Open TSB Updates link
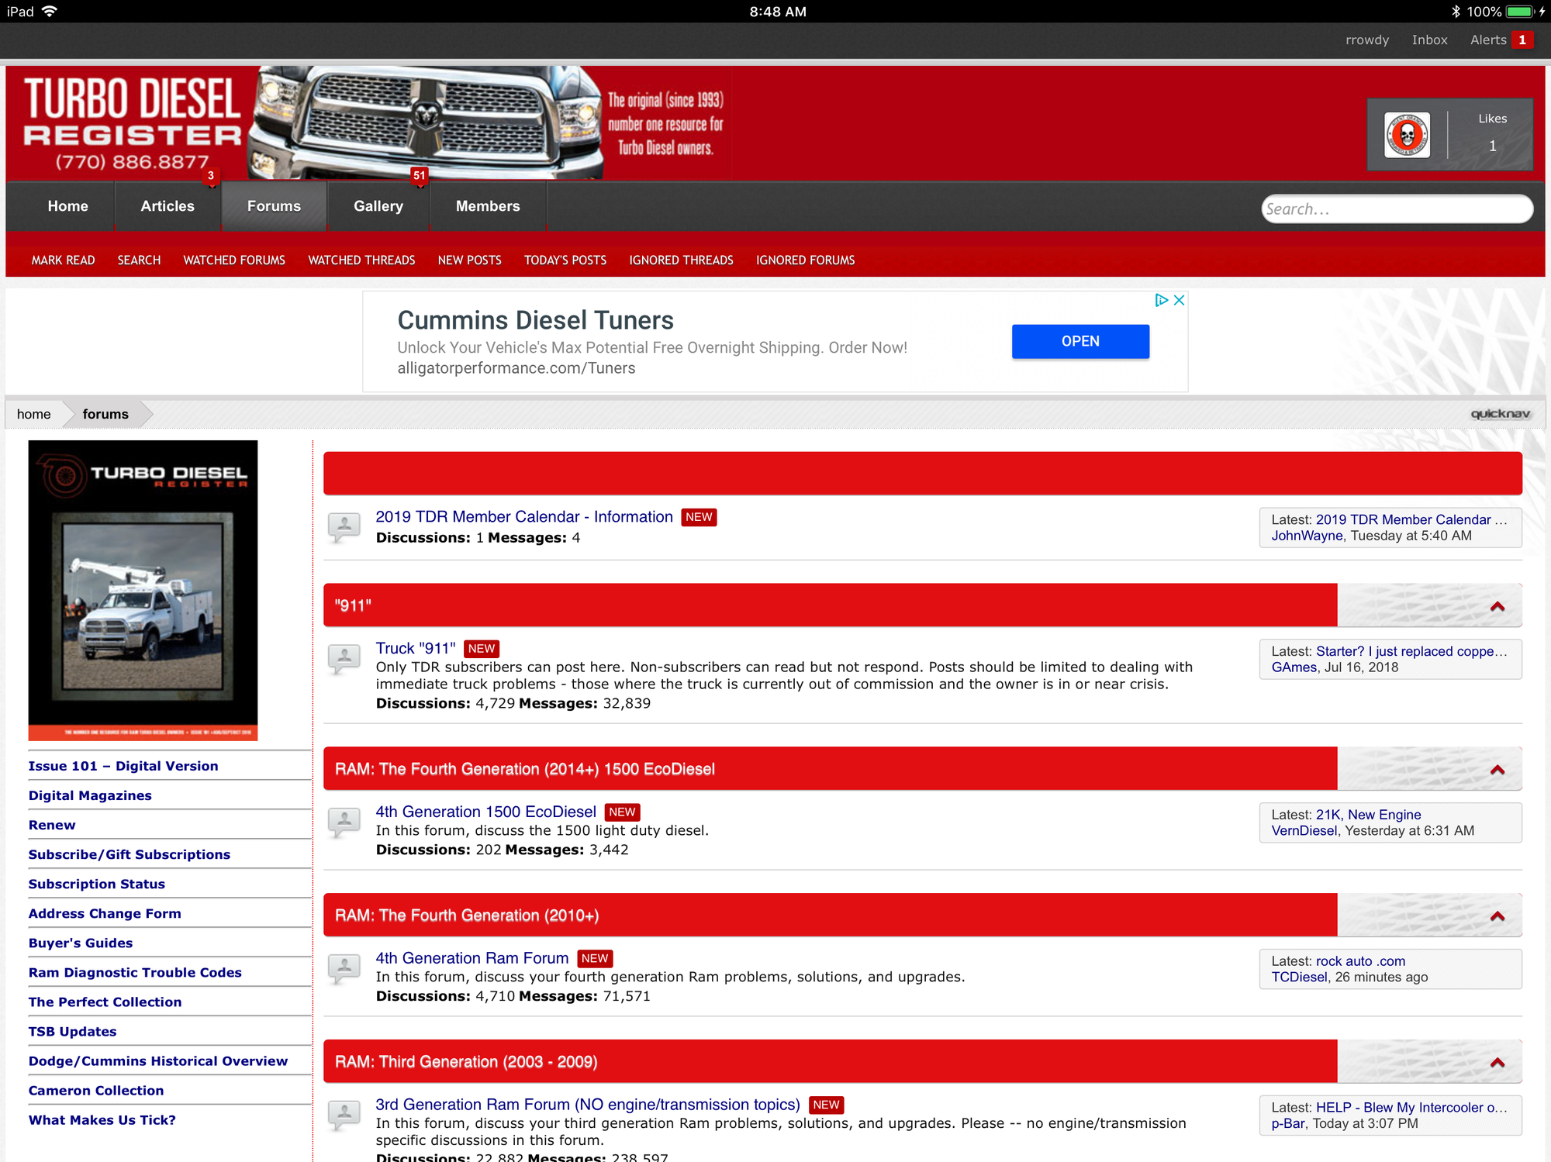The image size is (1551, 1162). (x=72, y=1031)
